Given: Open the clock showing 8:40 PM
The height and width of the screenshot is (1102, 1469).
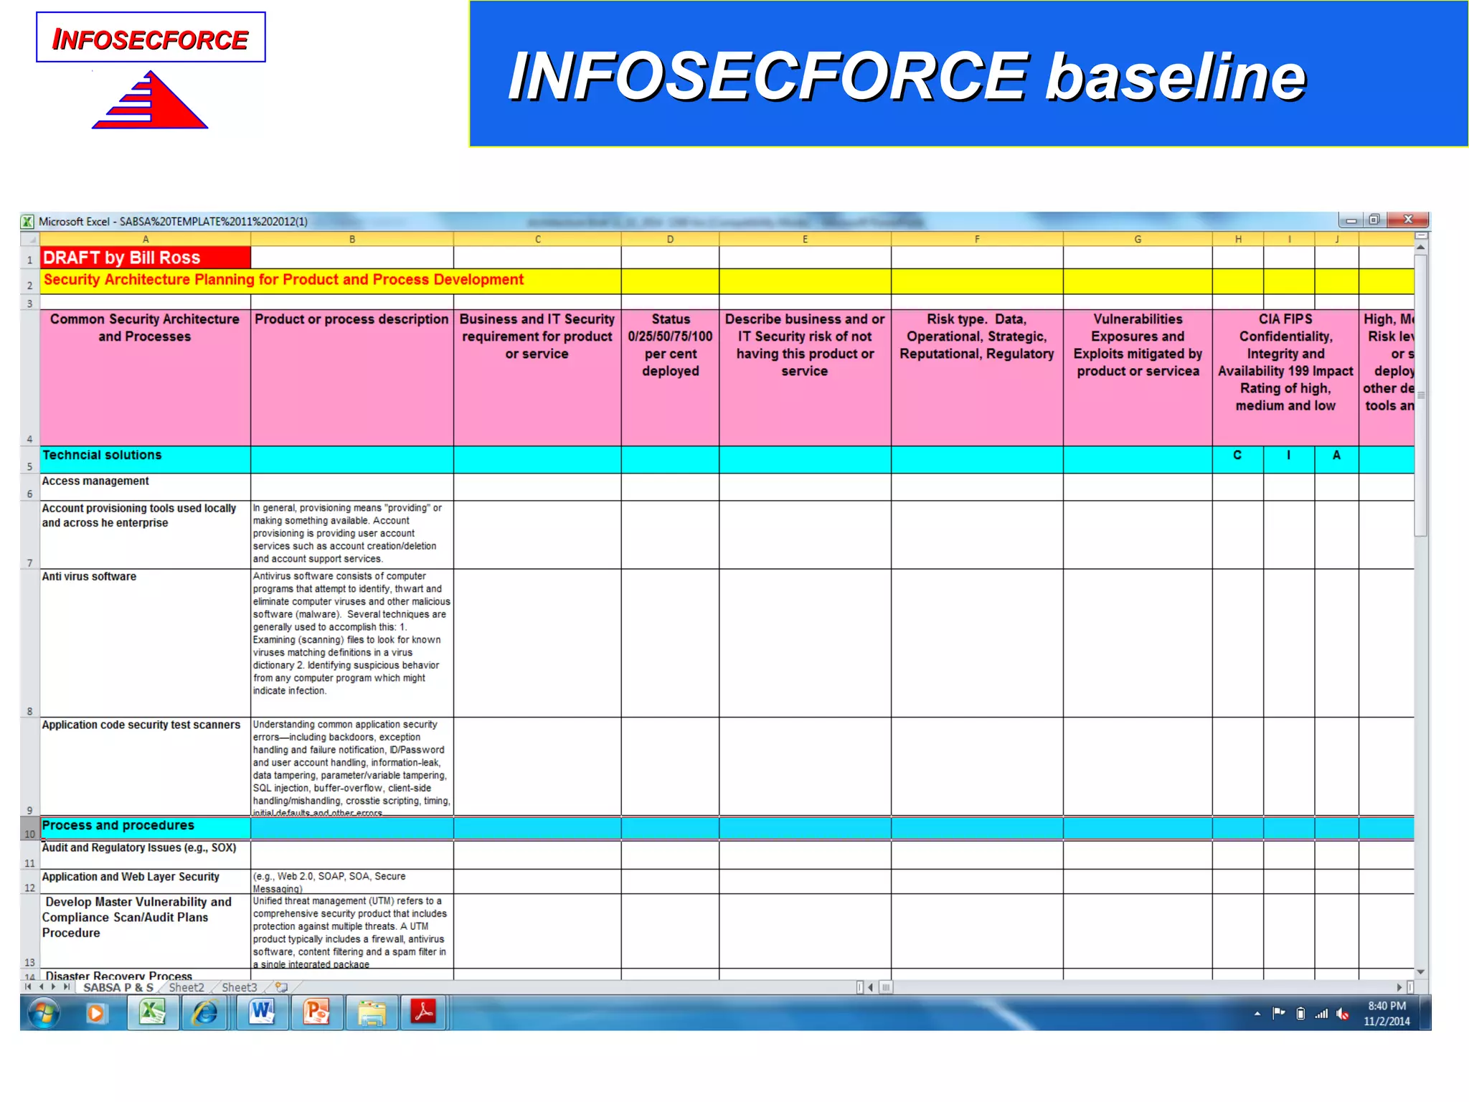Looking at the screenshot, I should tap(1387, 1013).
